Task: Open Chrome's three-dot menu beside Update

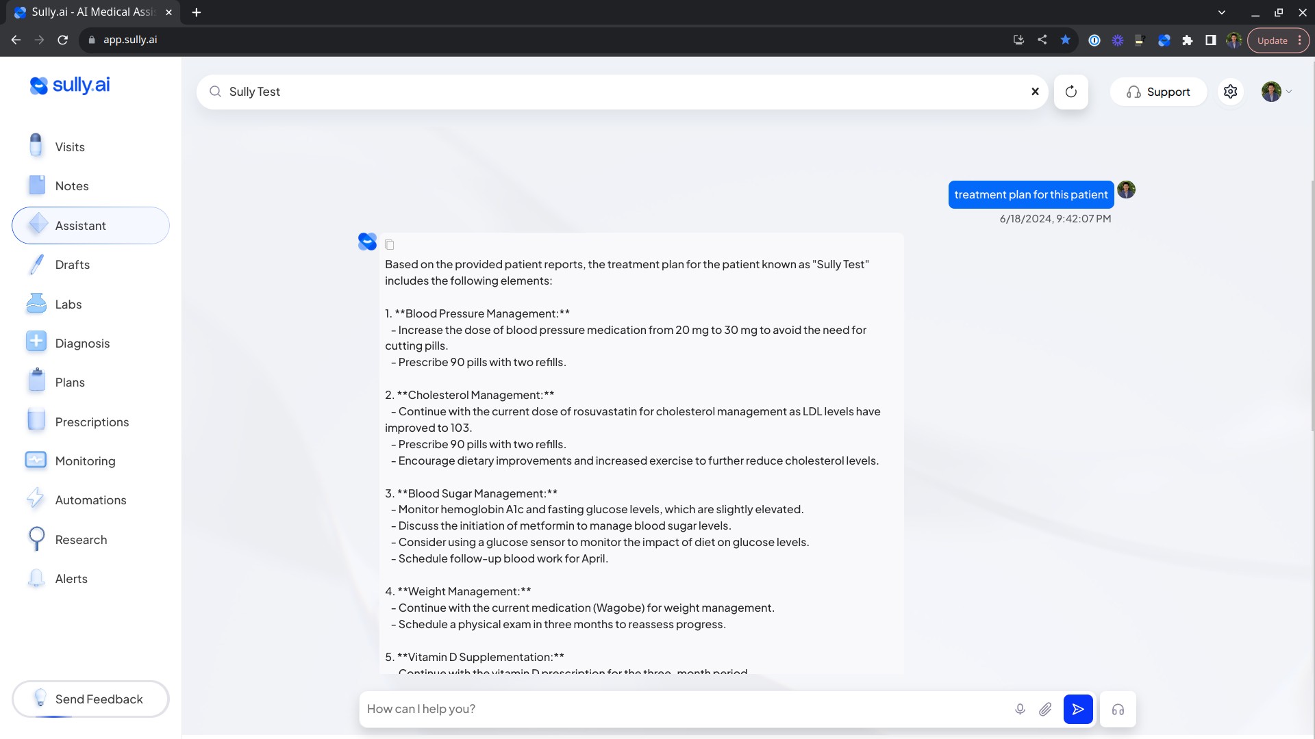Action: [x=1299, y=40]
